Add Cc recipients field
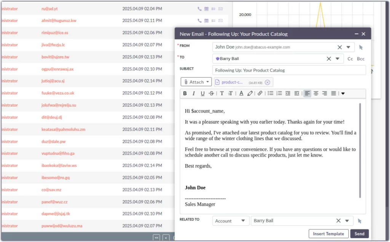390x242 pixels. coord(350,59)
